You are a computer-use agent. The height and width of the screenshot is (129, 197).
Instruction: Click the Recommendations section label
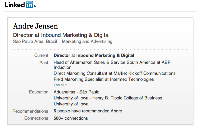30,111
